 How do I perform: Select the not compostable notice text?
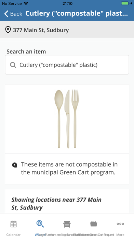(69, 168)
